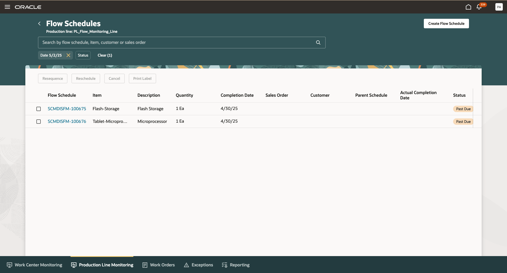The image size is (507, 273).
Task: Switch to Work Orders tab
Action: [x=158, y=265]
